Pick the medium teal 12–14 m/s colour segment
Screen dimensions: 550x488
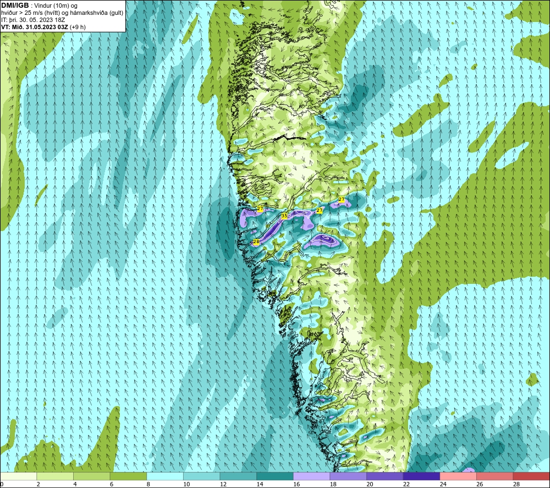238,476
